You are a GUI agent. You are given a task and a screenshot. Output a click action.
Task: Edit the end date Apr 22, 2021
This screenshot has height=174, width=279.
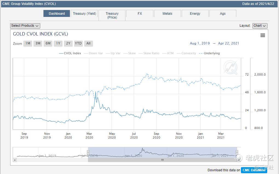click(228, 43)
